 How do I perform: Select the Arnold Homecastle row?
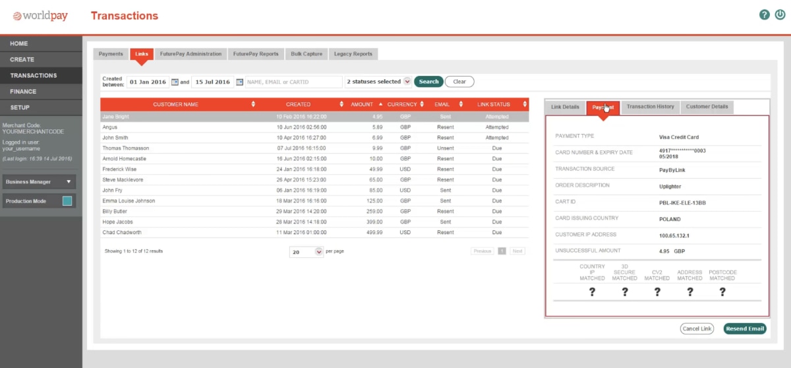pyautogui.click(x=314, y=159)
